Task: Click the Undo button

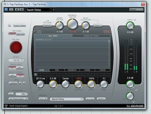Action: click(16, 26)
